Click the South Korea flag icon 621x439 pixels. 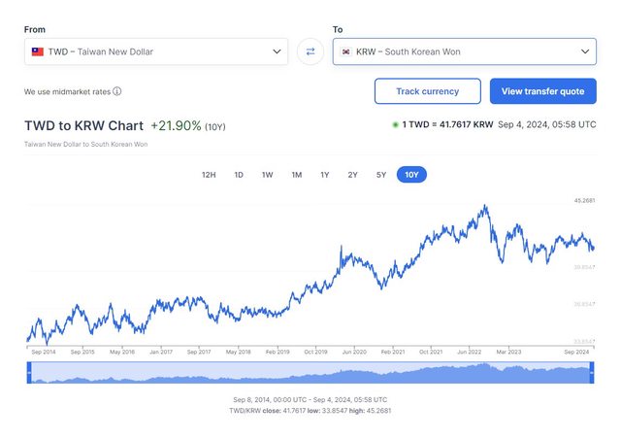pyautogui.click(x=346, y=51)
